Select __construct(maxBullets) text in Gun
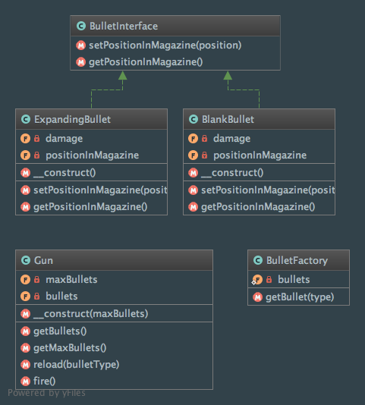This screenshot has width=365, height=405. coord(91,314)
